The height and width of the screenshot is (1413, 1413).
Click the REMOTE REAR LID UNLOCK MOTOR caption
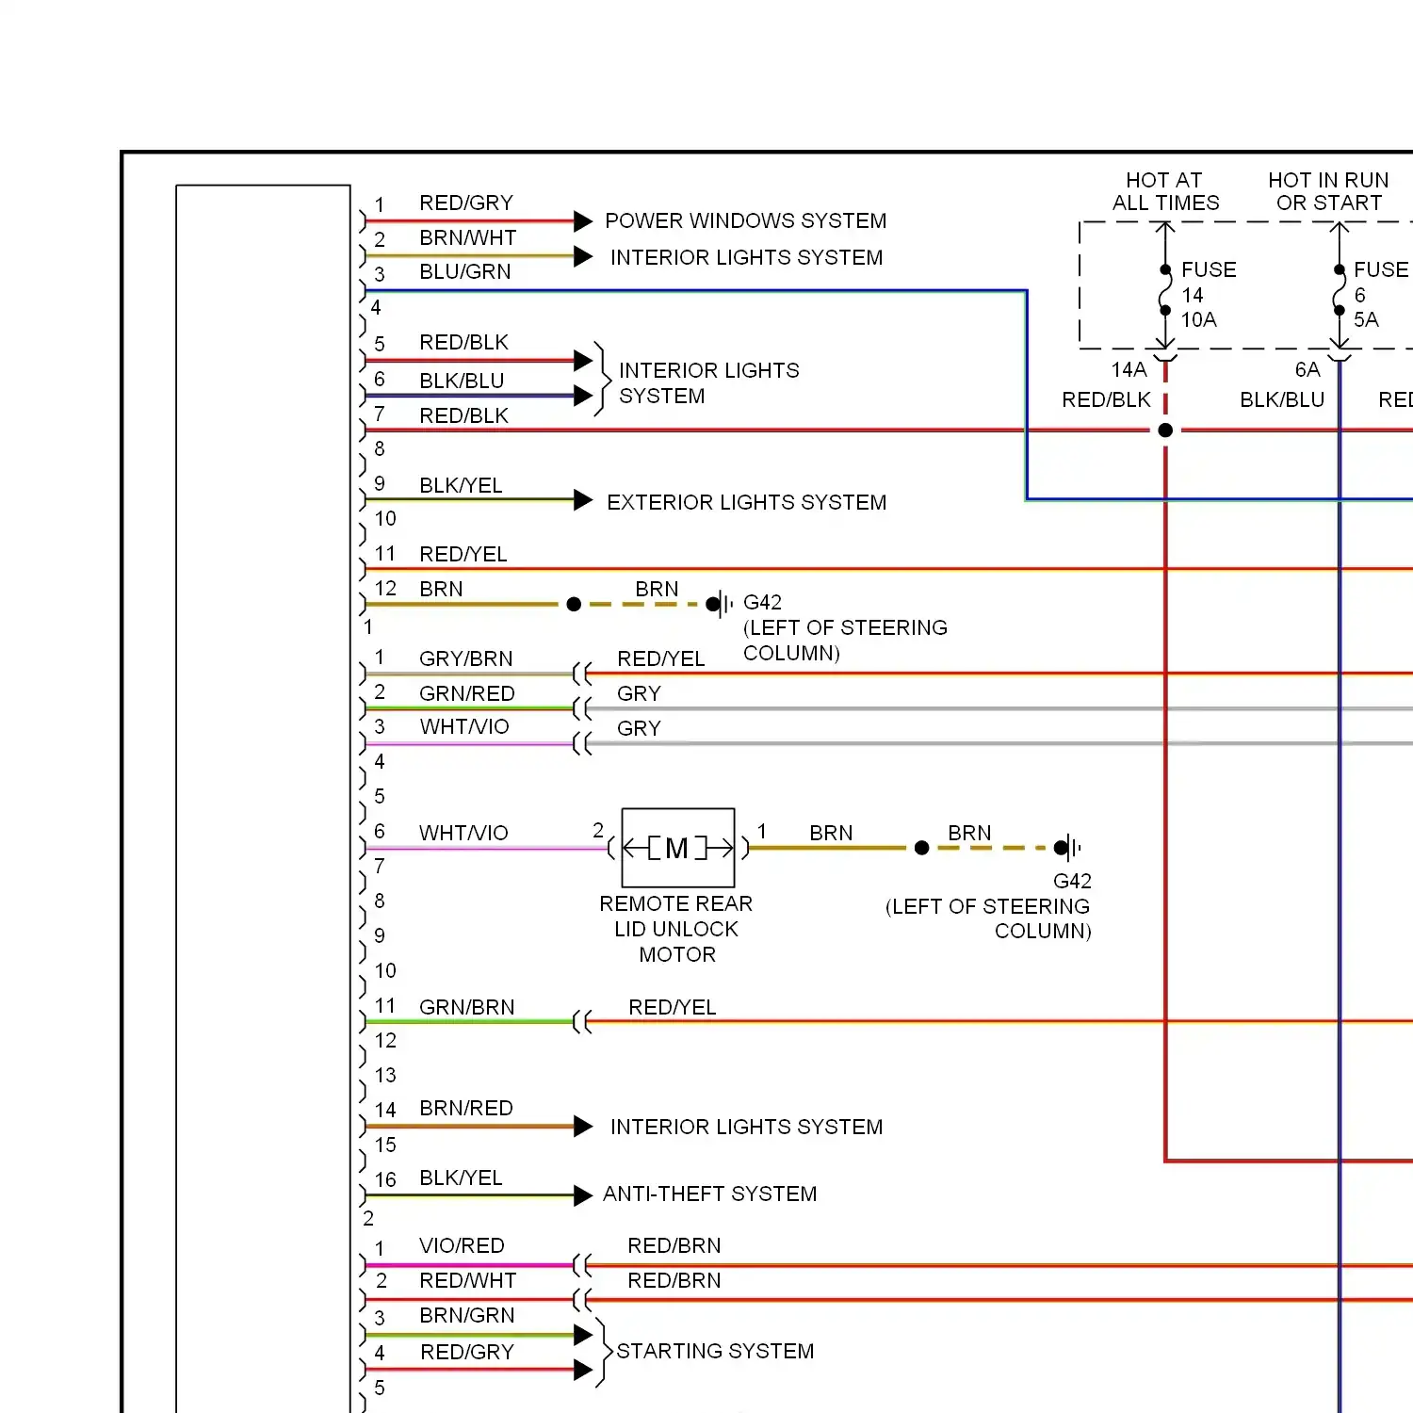point(676,929)
